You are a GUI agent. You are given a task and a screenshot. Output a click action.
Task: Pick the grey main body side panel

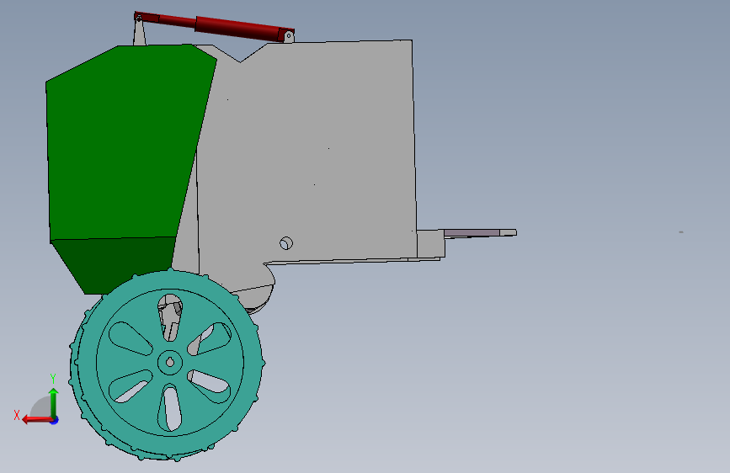[x=307, y=154]
